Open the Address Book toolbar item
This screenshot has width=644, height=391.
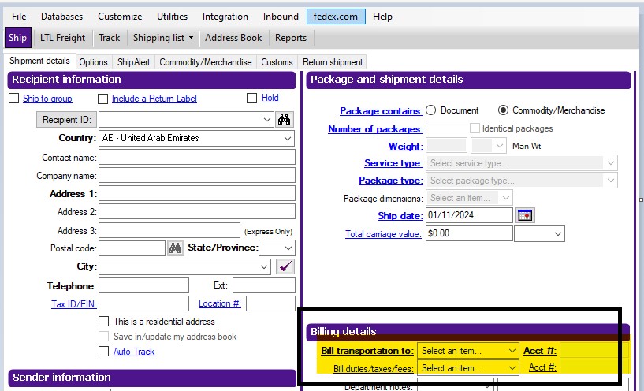233,38
